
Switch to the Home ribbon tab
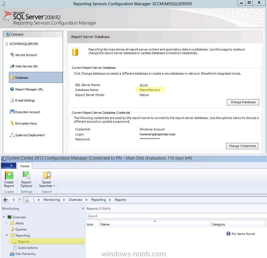(x=25, y=166)
